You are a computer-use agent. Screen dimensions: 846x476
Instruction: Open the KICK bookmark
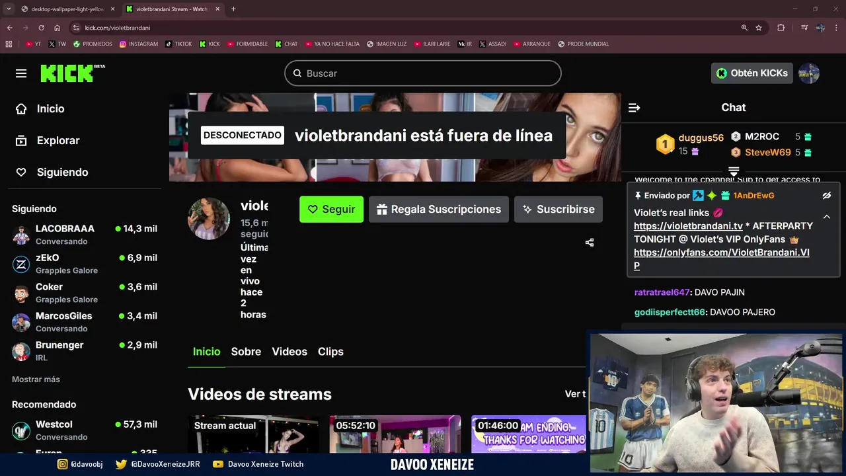[210, 44]
